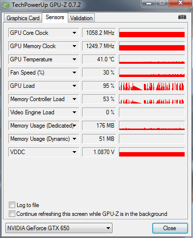193x238 pixels.
Task: Click the Memory Controller Load graph
Action: point(152,99)
